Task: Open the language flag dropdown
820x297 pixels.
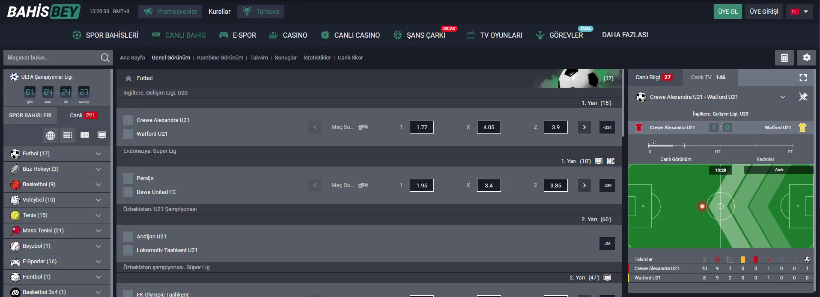Action: tap(799, 12)
